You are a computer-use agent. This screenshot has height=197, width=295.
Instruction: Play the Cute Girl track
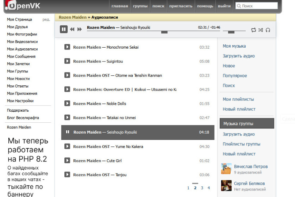click(x=67, y=160)
